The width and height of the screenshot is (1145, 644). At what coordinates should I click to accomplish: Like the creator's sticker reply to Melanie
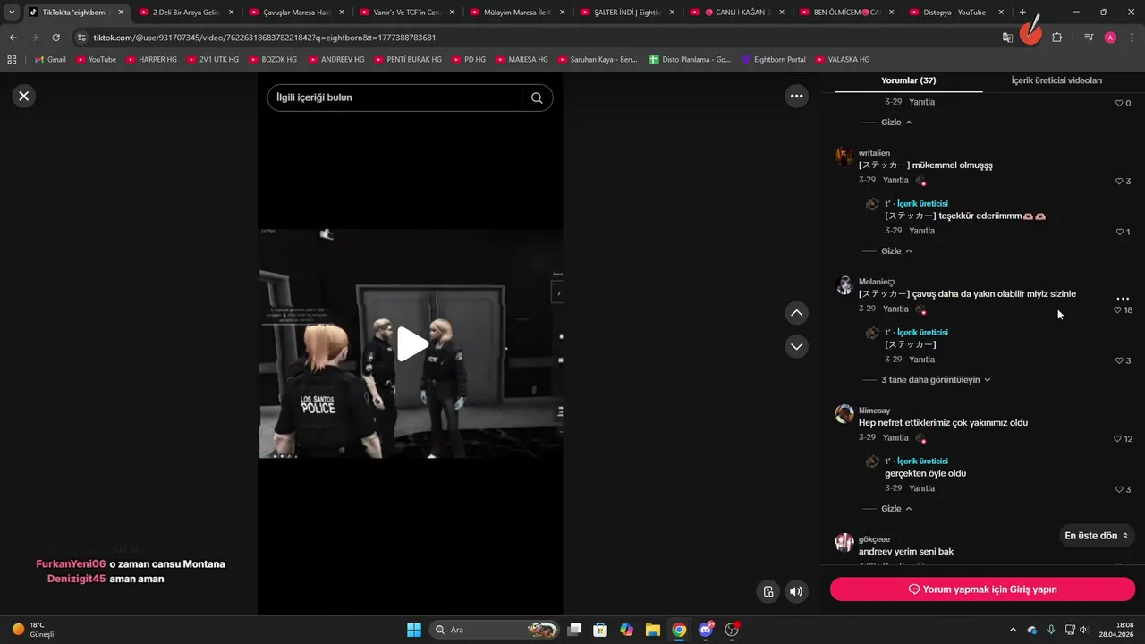point(1118,361)
